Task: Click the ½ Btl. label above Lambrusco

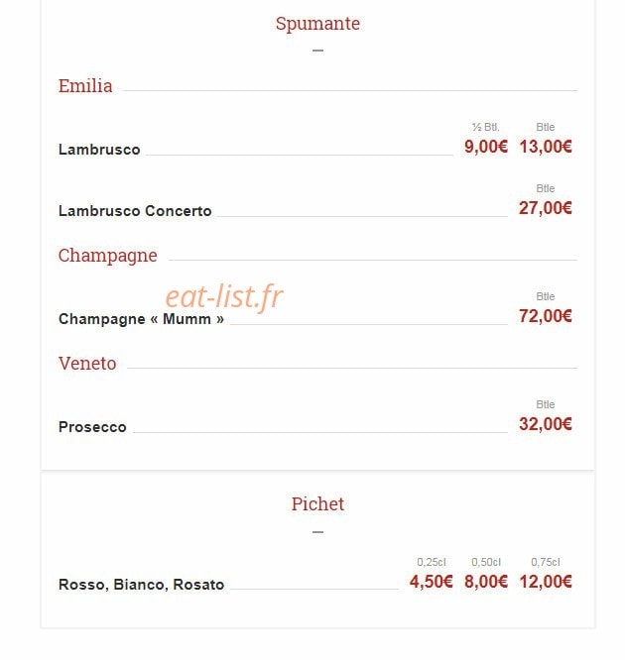Action: point(486,127)
